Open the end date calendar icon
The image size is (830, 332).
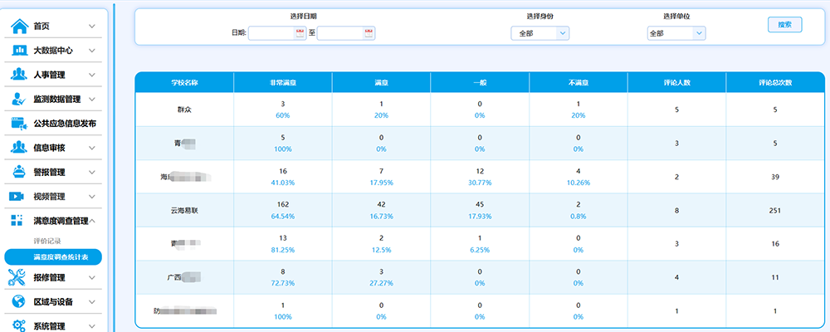click(369, 33)
